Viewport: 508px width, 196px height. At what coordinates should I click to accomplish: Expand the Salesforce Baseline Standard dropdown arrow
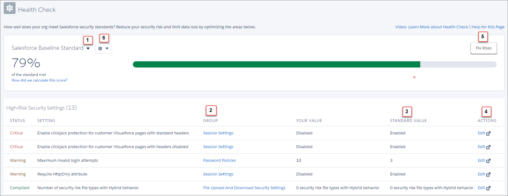(88, 49)
